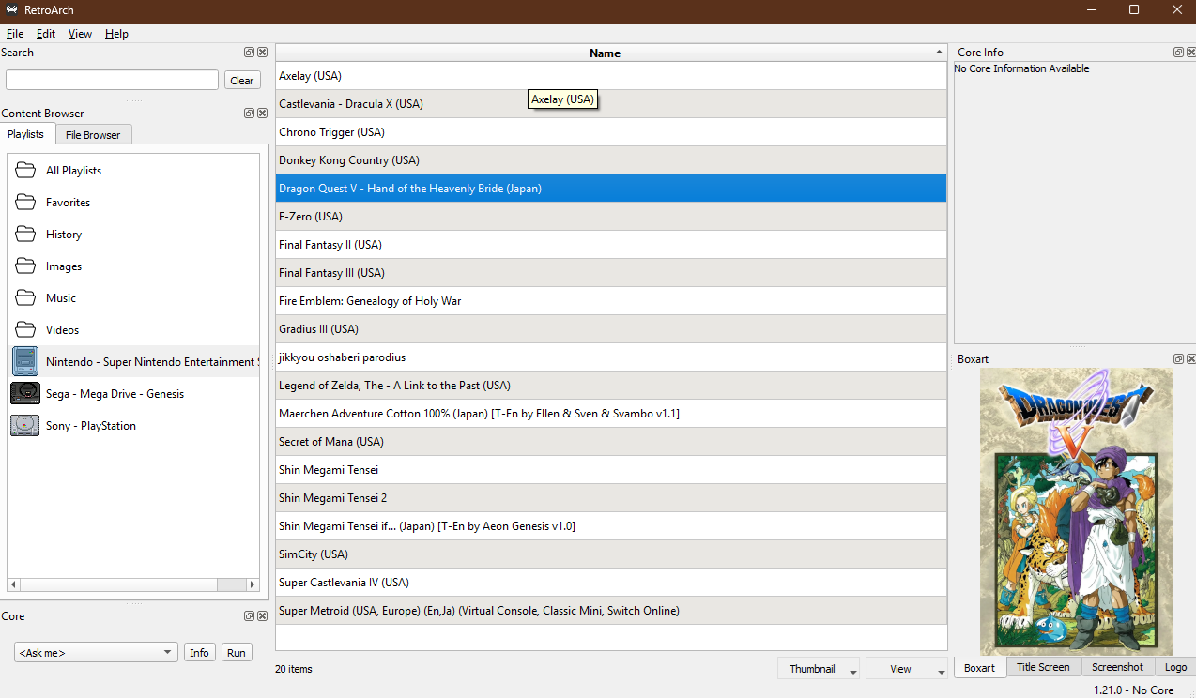
Task: Select Secret of Mana (USA)
Action: click(x=611, y=442)
